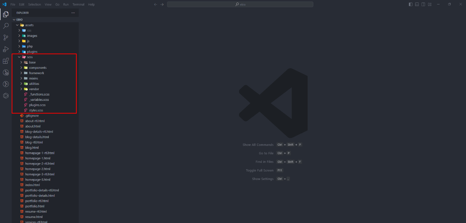Expand the framework folder chevron

pos(21,73)
